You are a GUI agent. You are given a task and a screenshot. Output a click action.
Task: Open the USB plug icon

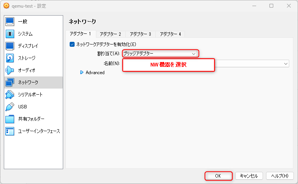(x=10, y=106)
